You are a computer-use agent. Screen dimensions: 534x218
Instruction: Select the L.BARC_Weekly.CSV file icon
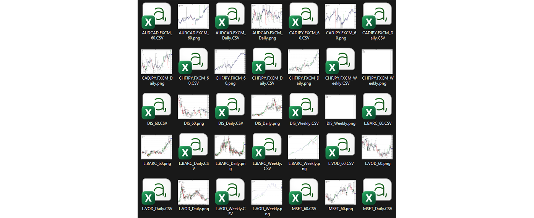tap(267, 147)
